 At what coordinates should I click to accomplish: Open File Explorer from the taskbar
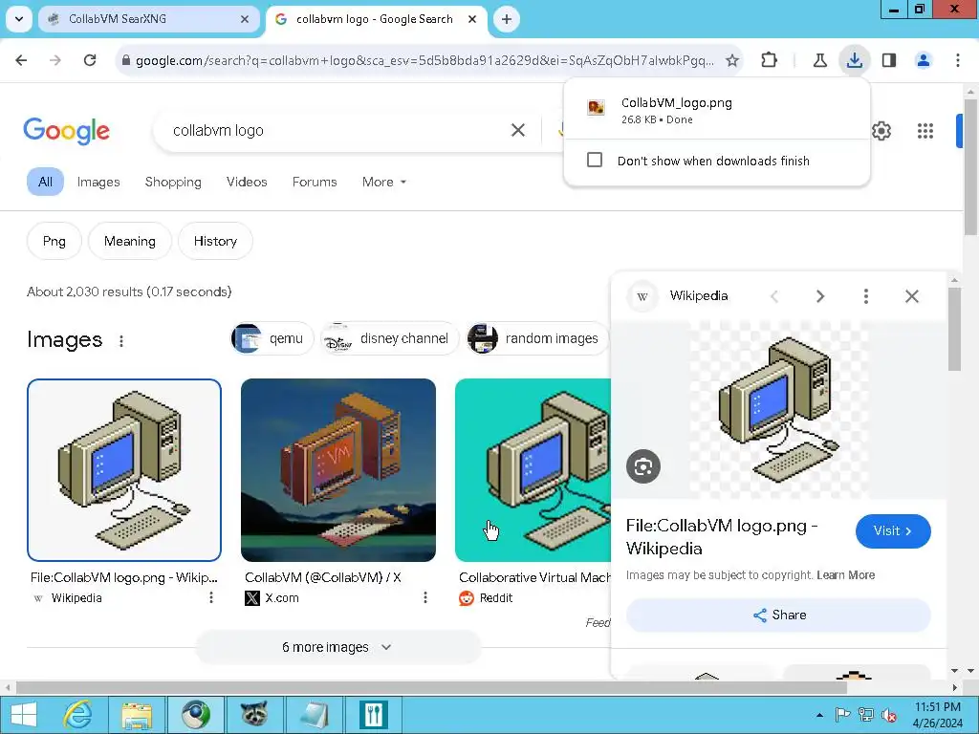point(136,715)
